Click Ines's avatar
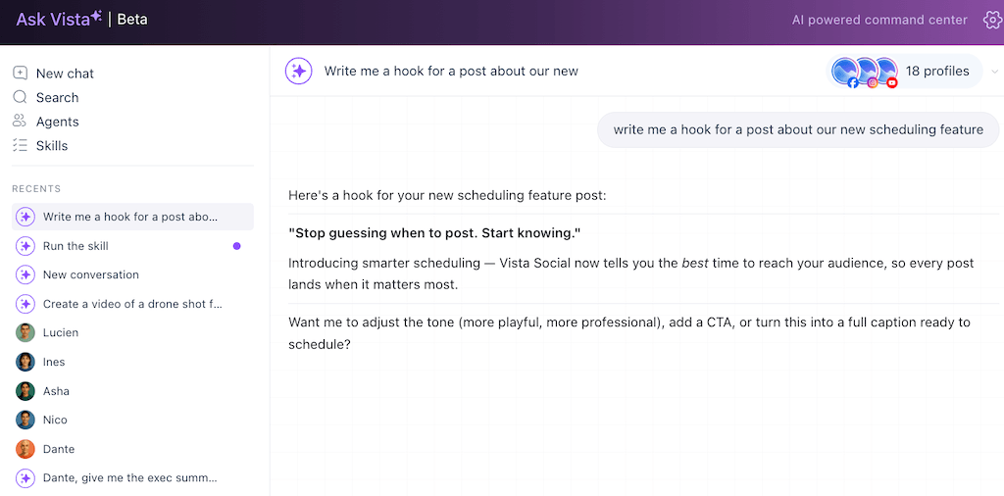1004x496 pixels. 25,362
